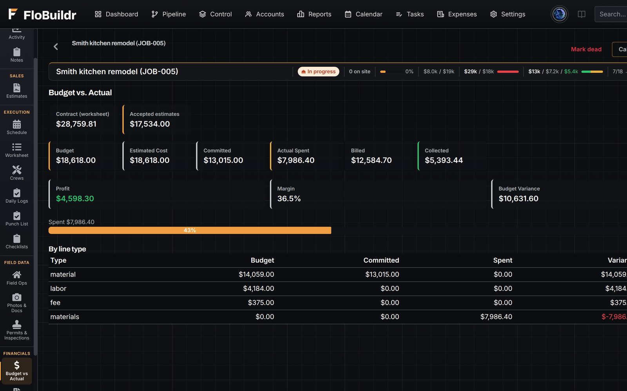627x391 pixels.
Task: Open the Crews tools icon
Action: [16, 173]
